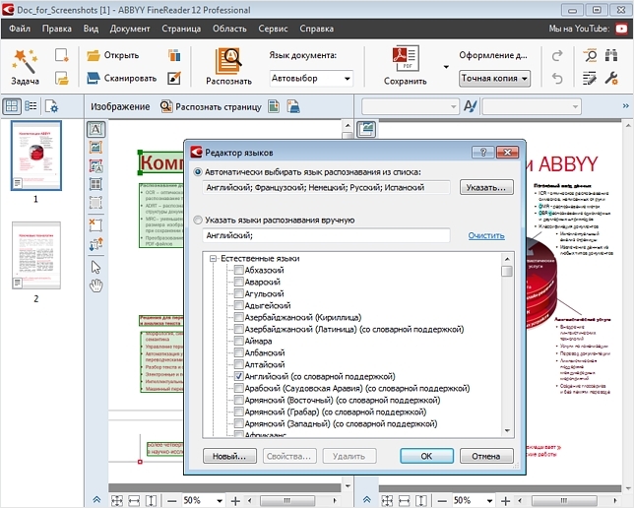
Task: Open the Файл menu
Action: click(x=20, y=29)
